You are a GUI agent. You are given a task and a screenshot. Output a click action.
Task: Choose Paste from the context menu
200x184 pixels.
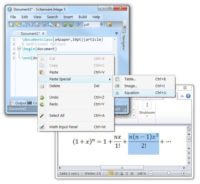point(76,72)
